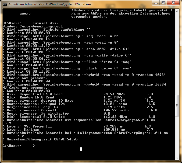Click the '11.041 ms' value
This screenshot has width=182, height=163.
[158, 133]
